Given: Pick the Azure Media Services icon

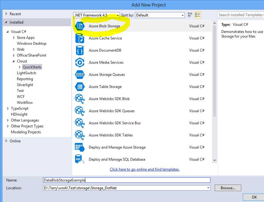Looking at the screenshot, I should [x=80, y=62].
